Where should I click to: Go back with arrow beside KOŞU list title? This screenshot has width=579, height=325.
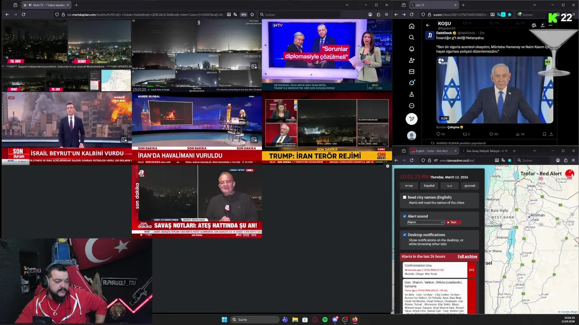pyautogui.click(x=427, y=25)
